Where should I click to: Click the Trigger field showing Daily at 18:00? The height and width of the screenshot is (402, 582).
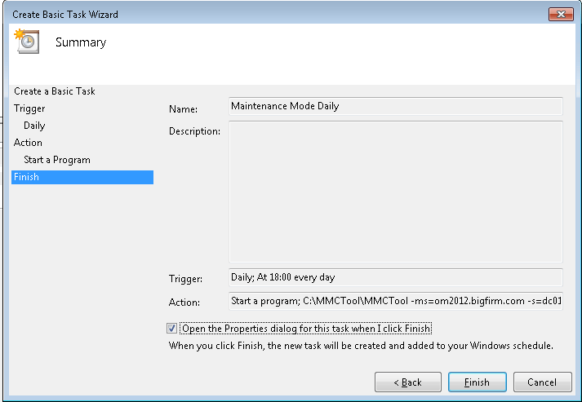click(396, 277)
